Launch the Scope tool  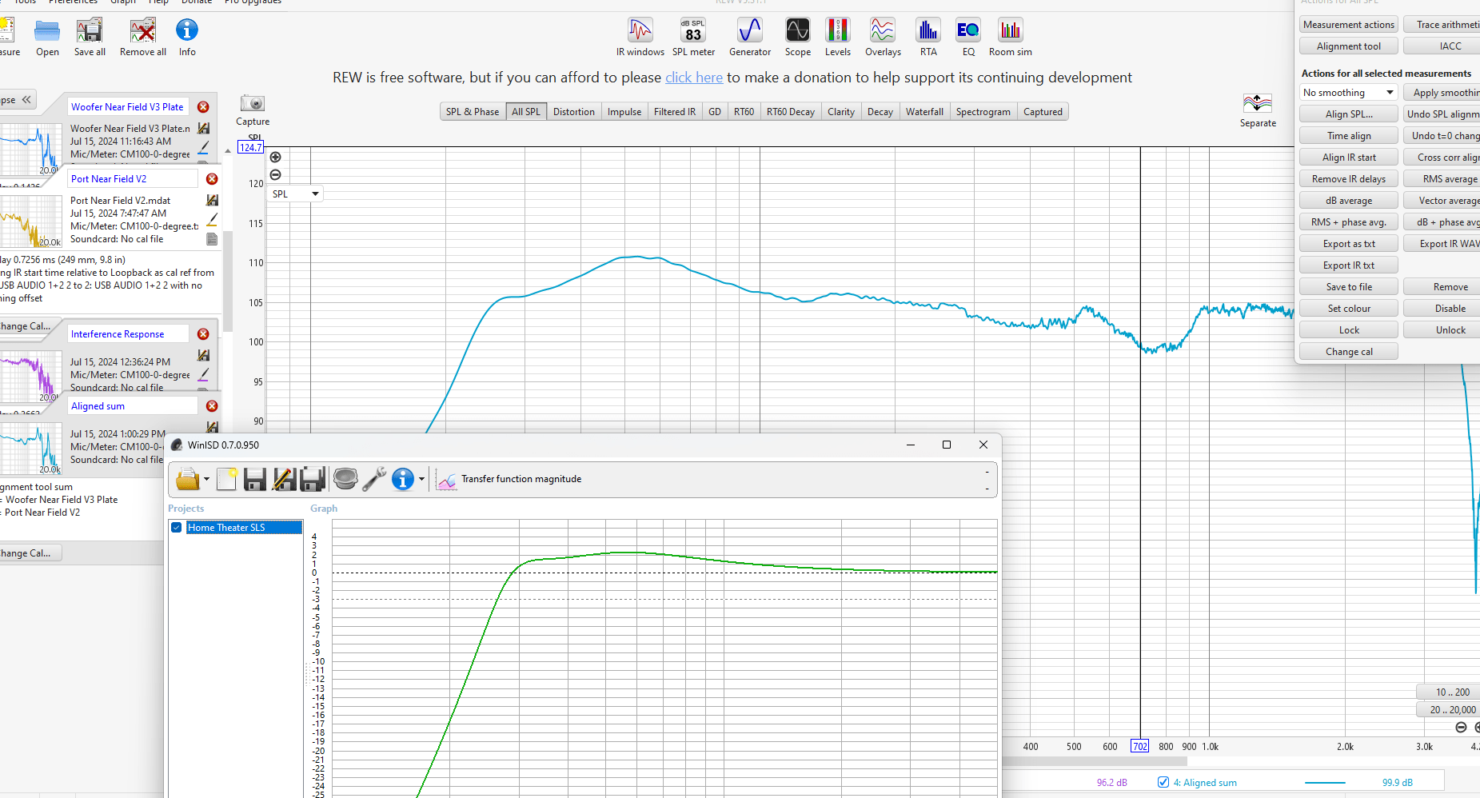797,37
